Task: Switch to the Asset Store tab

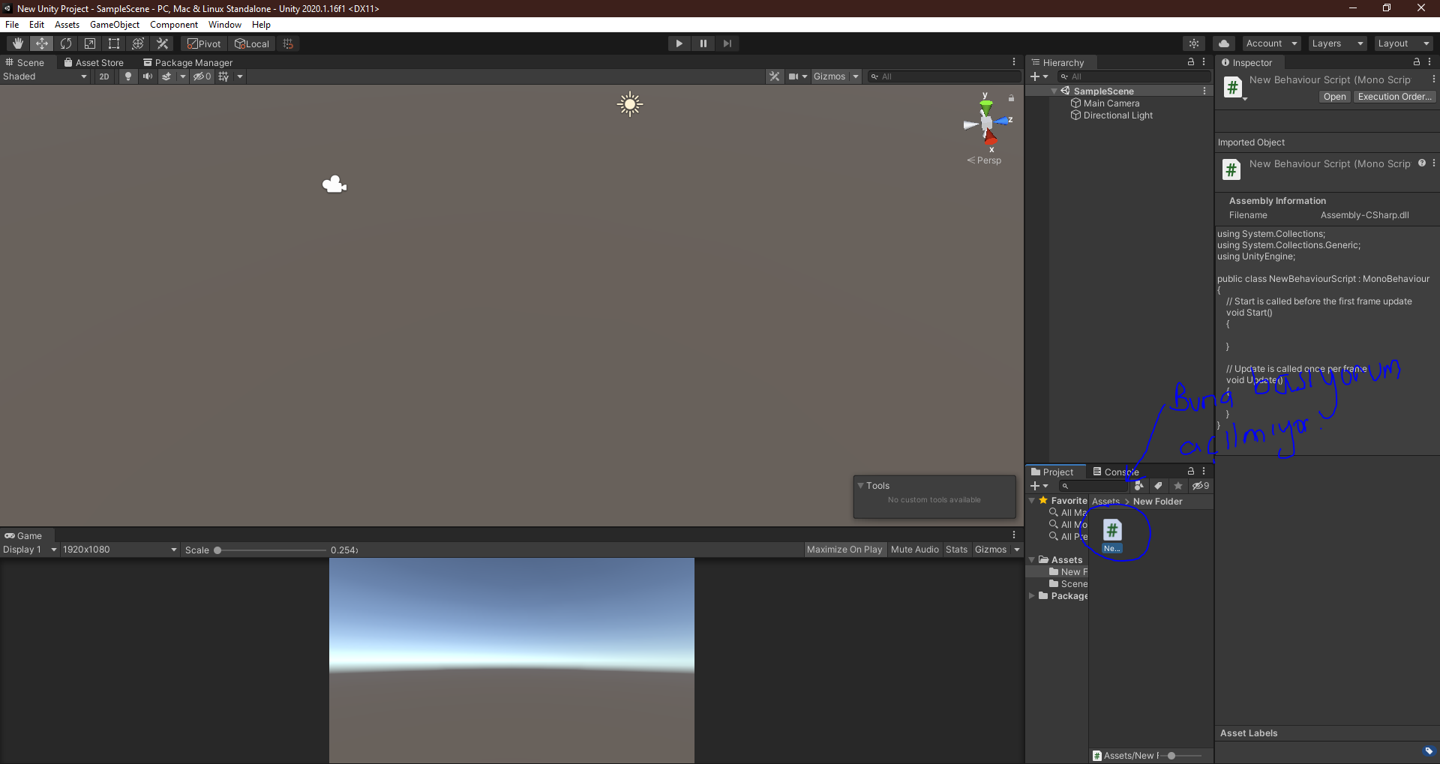Action: [x=94, y=63]
